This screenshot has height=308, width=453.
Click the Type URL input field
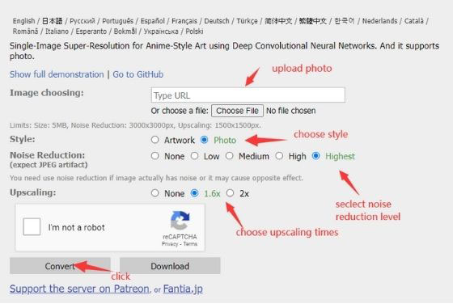point(248,95)
